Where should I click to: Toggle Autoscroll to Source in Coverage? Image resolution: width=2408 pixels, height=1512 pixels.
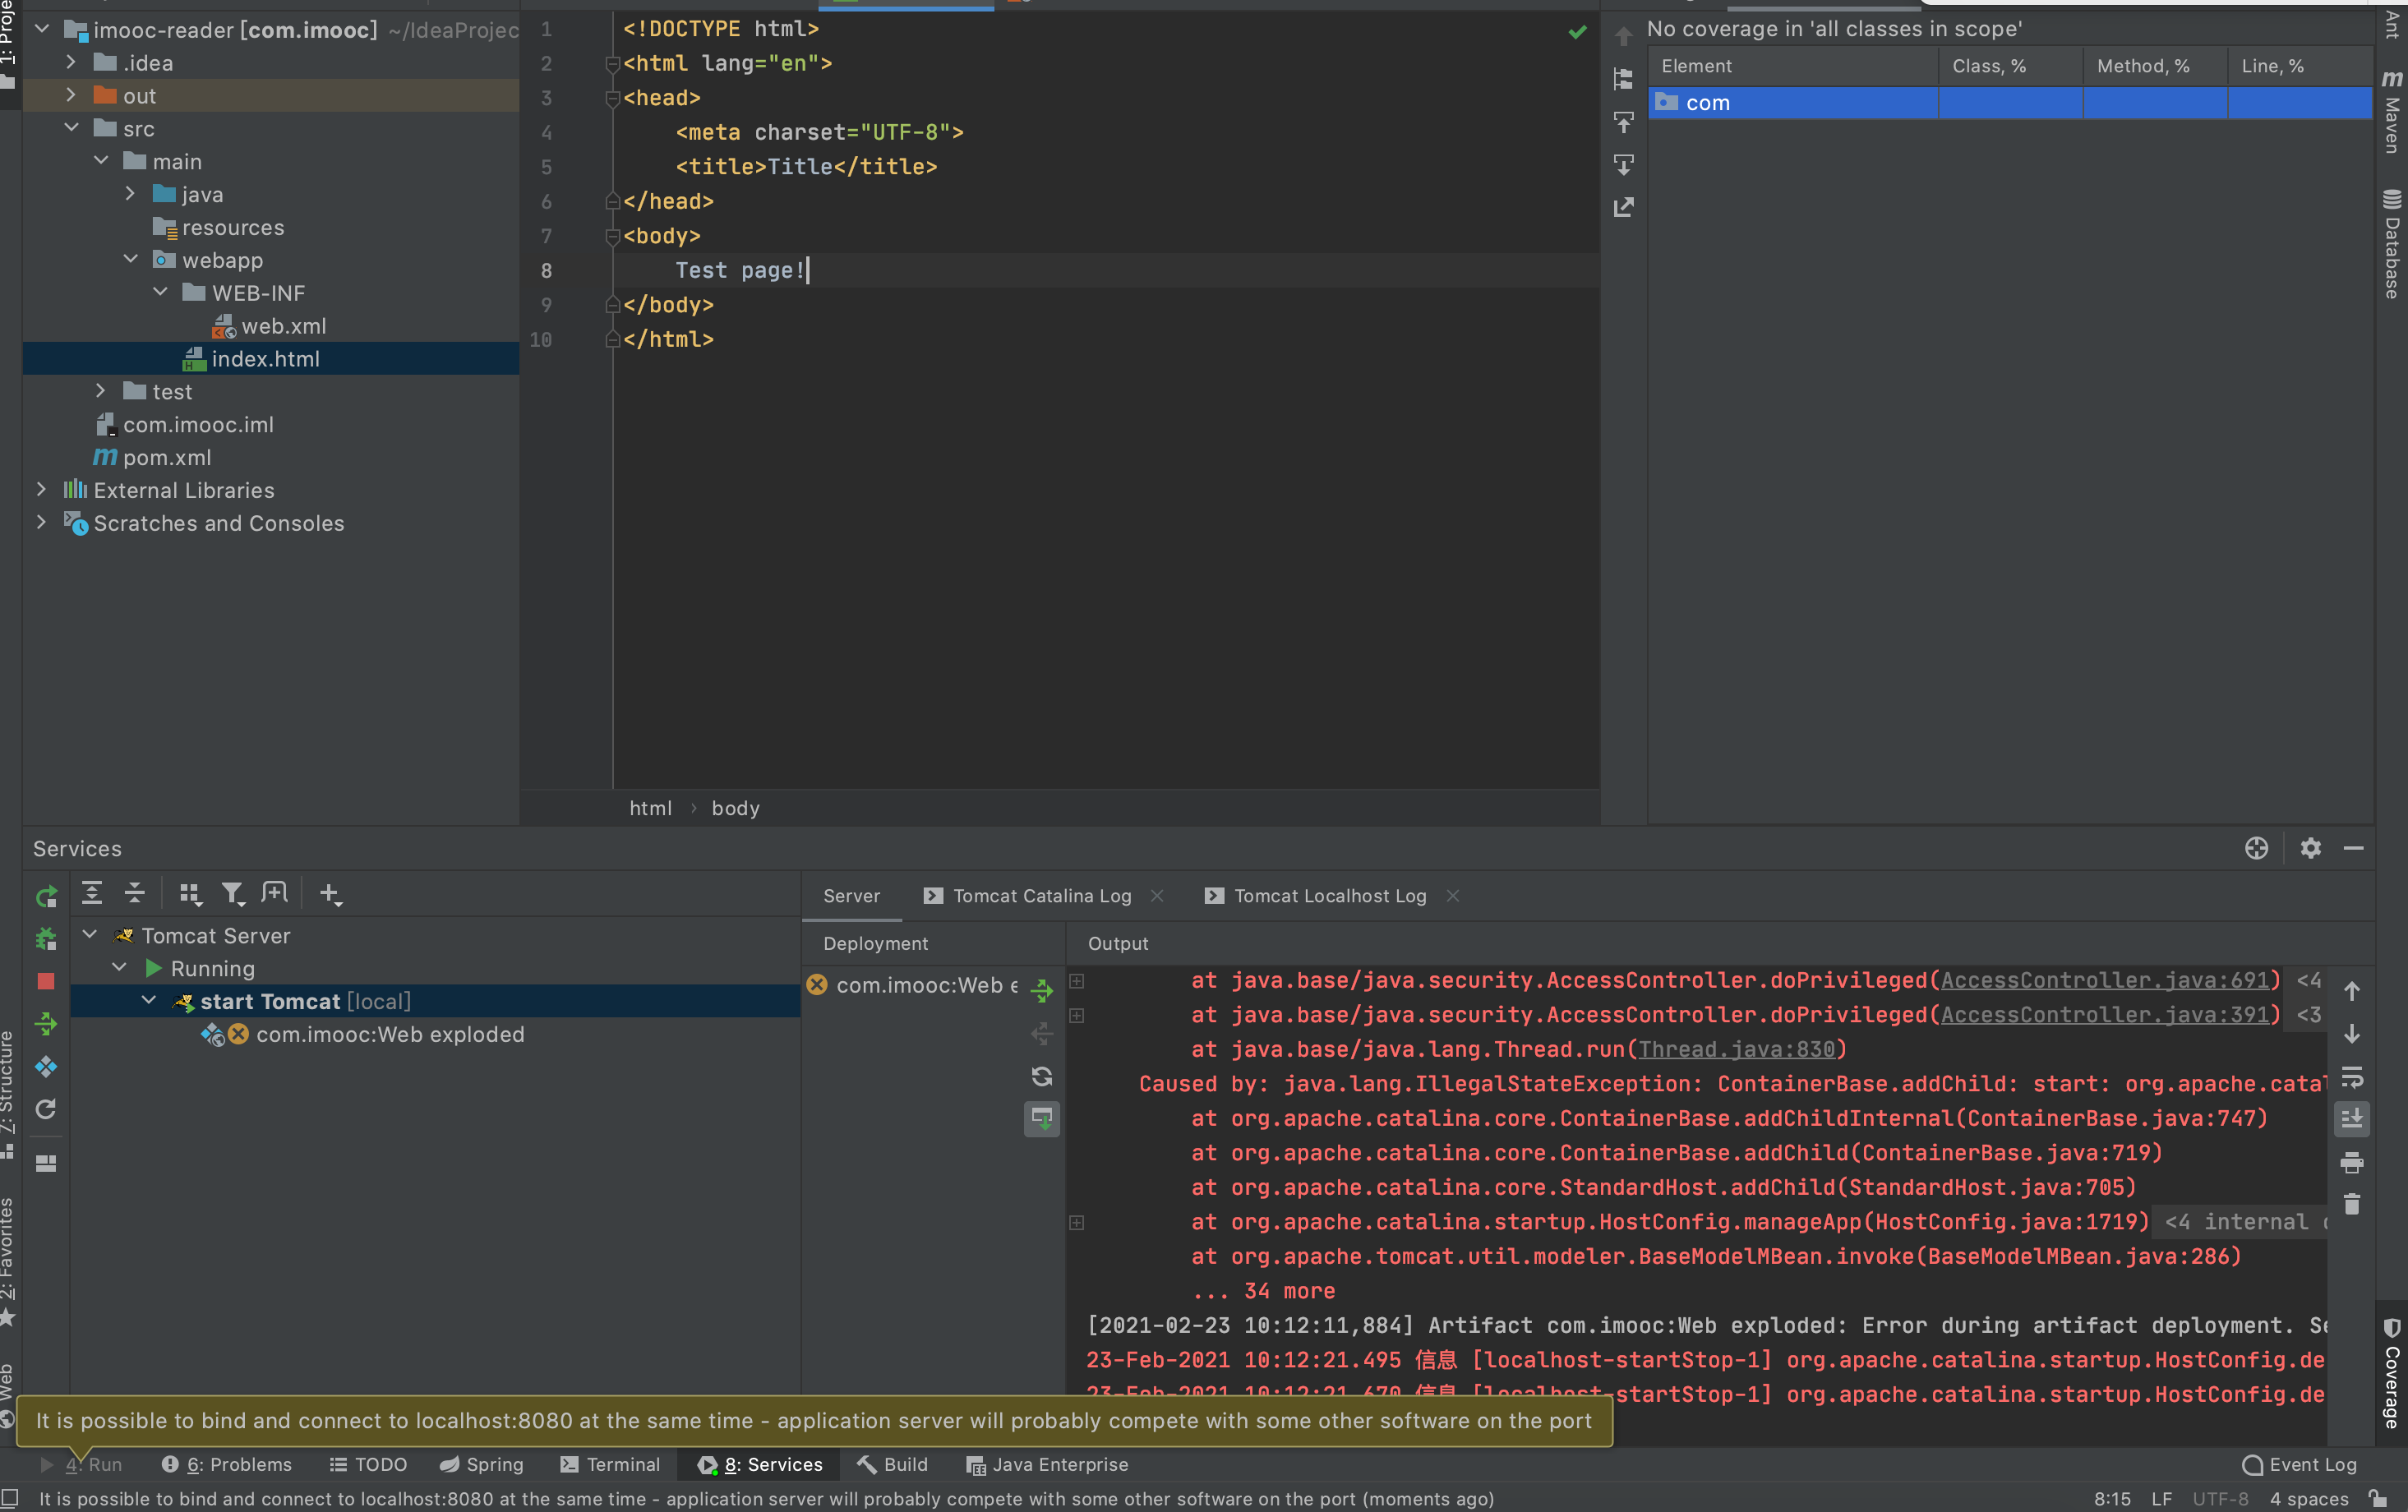pyautogui.click(x=1624, y=122)
